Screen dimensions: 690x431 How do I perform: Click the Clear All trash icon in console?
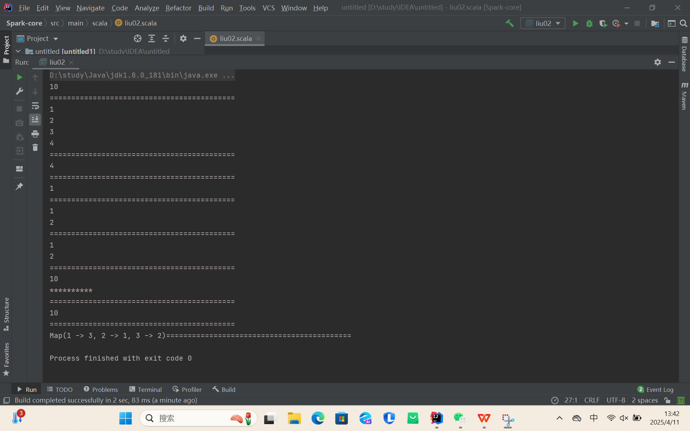tap(35, 148)
